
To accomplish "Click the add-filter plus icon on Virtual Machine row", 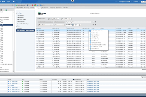I will (x=95, y=22).
